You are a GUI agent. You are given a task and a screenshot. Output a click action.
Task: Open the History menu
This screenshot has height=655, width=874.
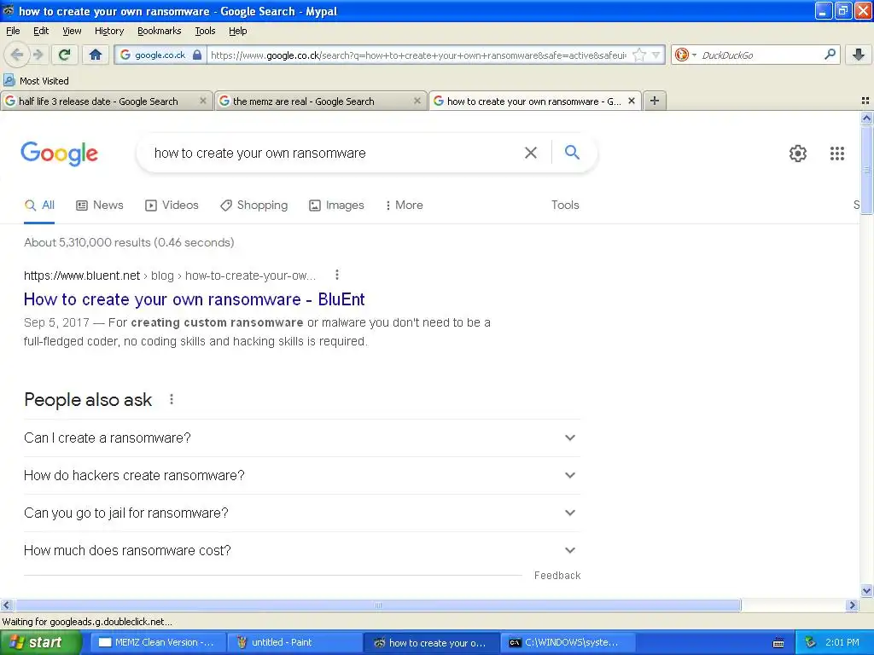click(108, 31)
